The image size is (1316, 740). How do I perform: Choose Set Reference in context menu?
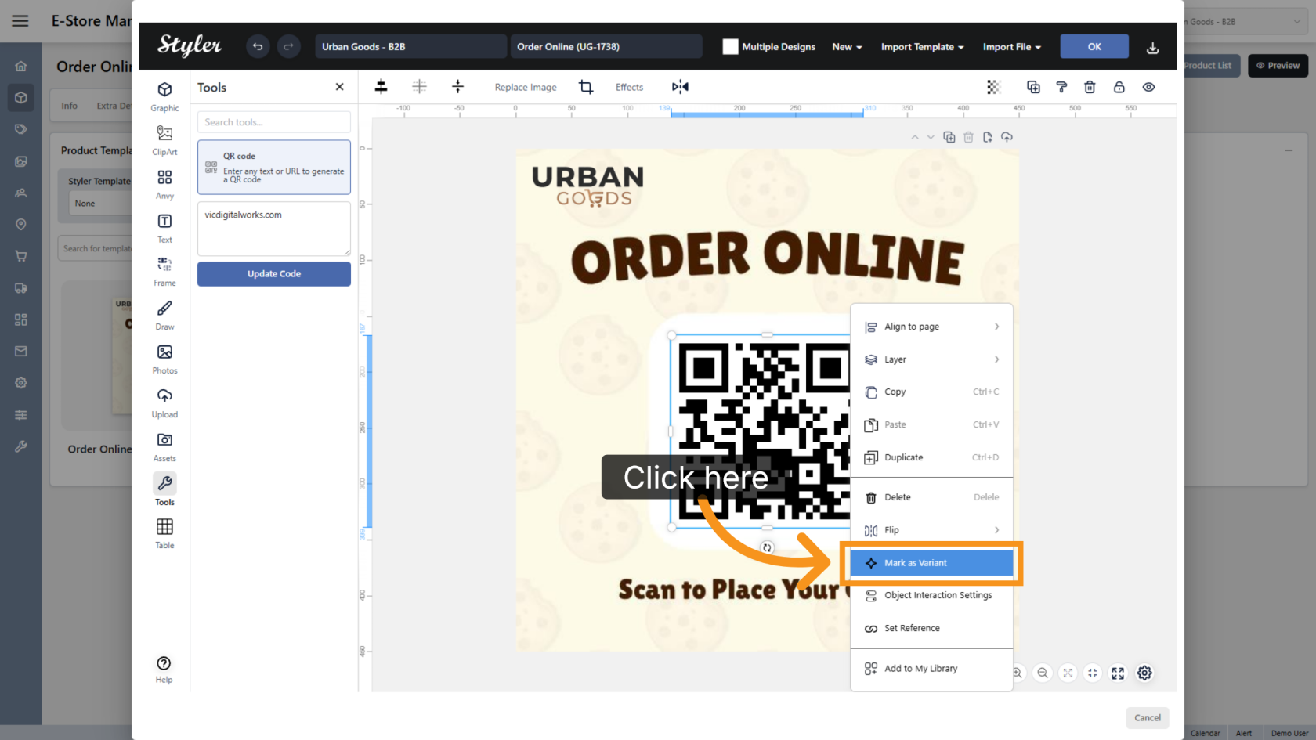tap(931, 628)
